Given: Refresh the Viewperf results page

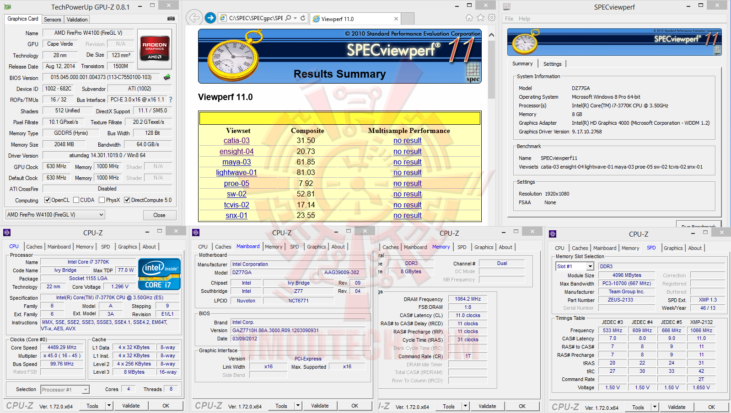Looking at the screenshot, I should (303, 18).
